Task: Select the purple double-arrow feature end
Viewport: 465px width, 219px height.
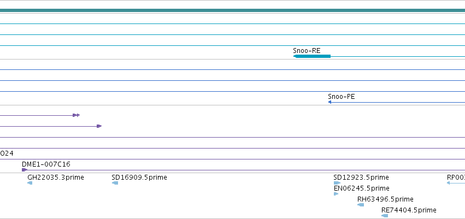Action: point(76,115)
